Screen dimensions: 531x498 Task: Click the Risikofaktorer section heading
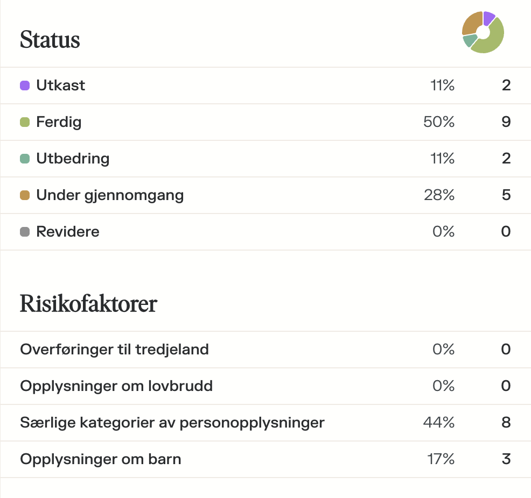(88, 304)
